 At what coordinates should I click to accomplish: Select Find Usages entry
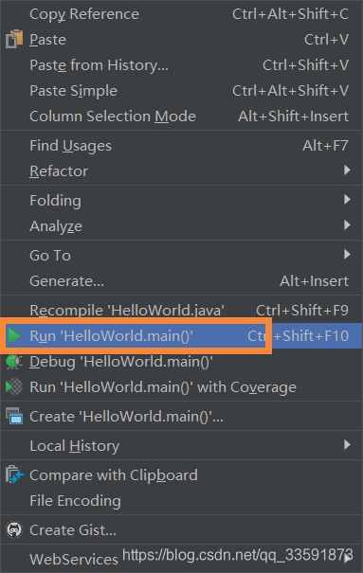coord(181,146)
